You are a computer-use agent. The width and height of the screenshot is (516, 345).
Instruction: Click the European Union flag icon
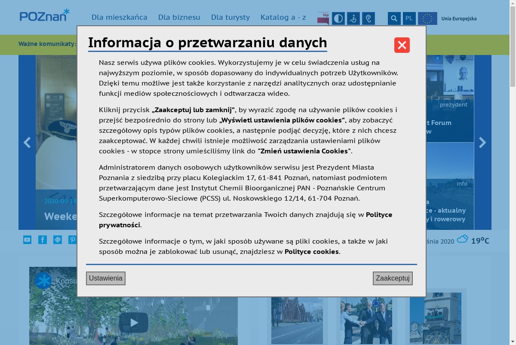(427, 18)
